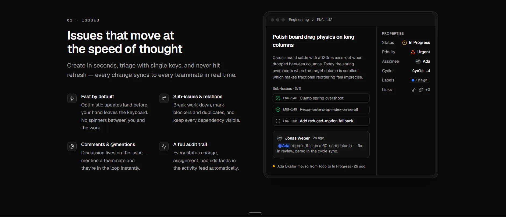Click the PROPERTIES panel heading
The height and width of the screenshot is (217, 506).
point(393,34)
